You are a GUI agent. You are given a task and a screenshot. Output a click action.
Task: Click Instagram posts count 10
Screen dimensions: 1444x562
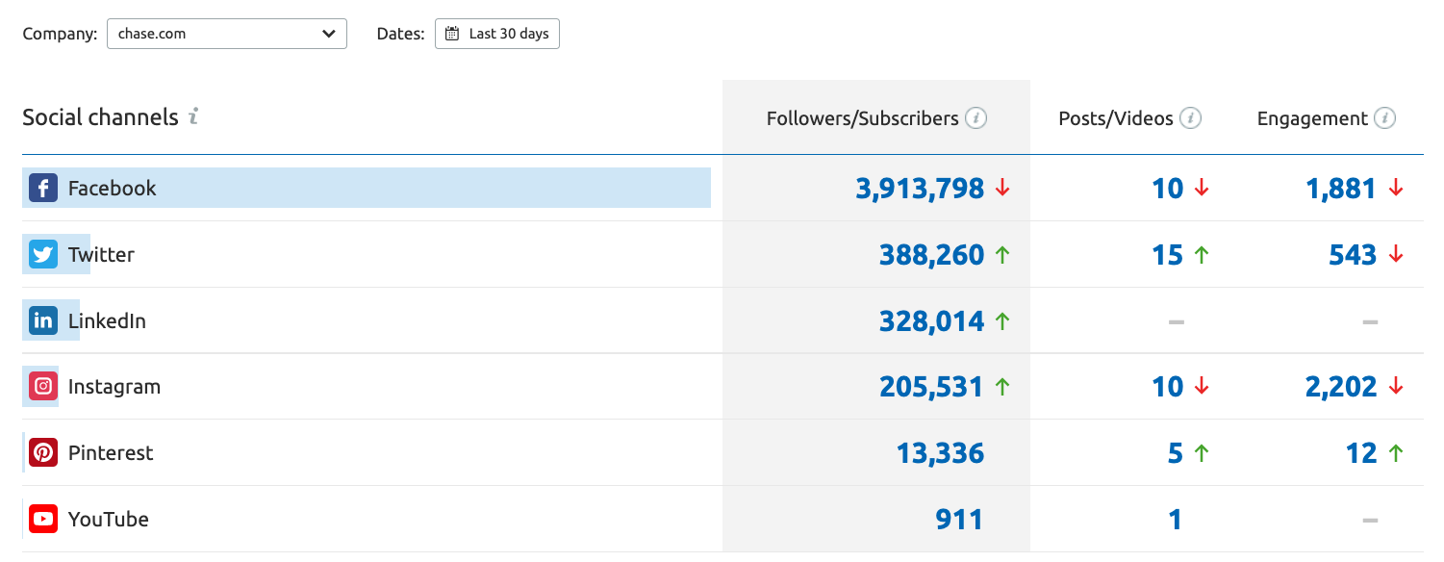(x=1167, y=387)
